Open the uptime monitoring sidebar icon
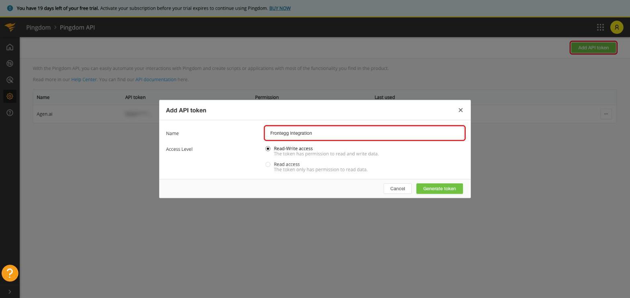This screenshot has width=630, height=298. (10, 64)
